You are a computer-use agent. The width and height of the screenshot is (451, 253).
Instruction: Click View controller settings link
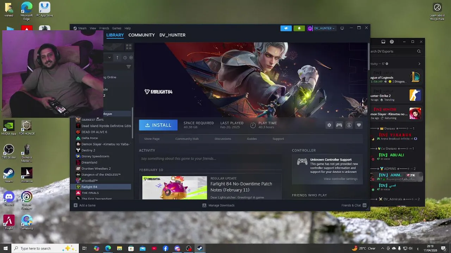coord(341,179)
